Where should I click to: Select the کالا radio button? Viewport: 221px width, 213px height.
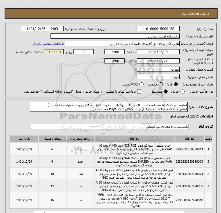(176, 84)
